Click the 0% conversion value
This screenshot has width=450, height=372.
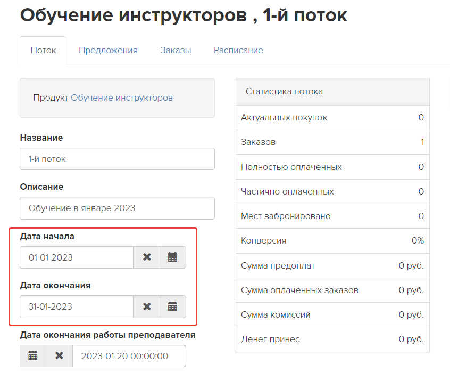[x=418, y=240]
